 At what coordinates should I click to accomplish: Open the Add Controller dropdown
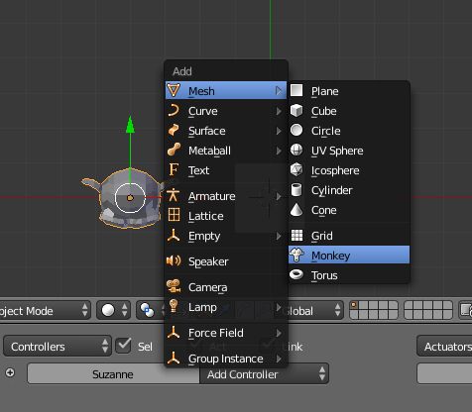coord(264,374)
